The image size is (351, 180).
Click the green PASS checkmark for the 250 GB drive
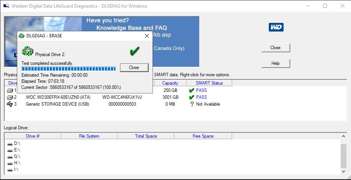click(x=192, y=90)
